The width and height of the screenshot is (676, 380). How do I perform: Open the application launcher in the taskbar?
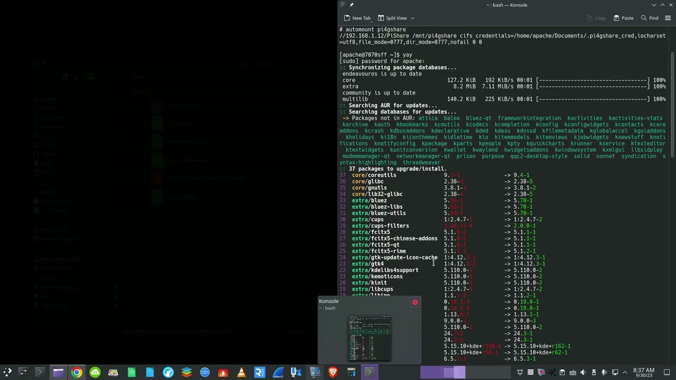pos(7,372)
